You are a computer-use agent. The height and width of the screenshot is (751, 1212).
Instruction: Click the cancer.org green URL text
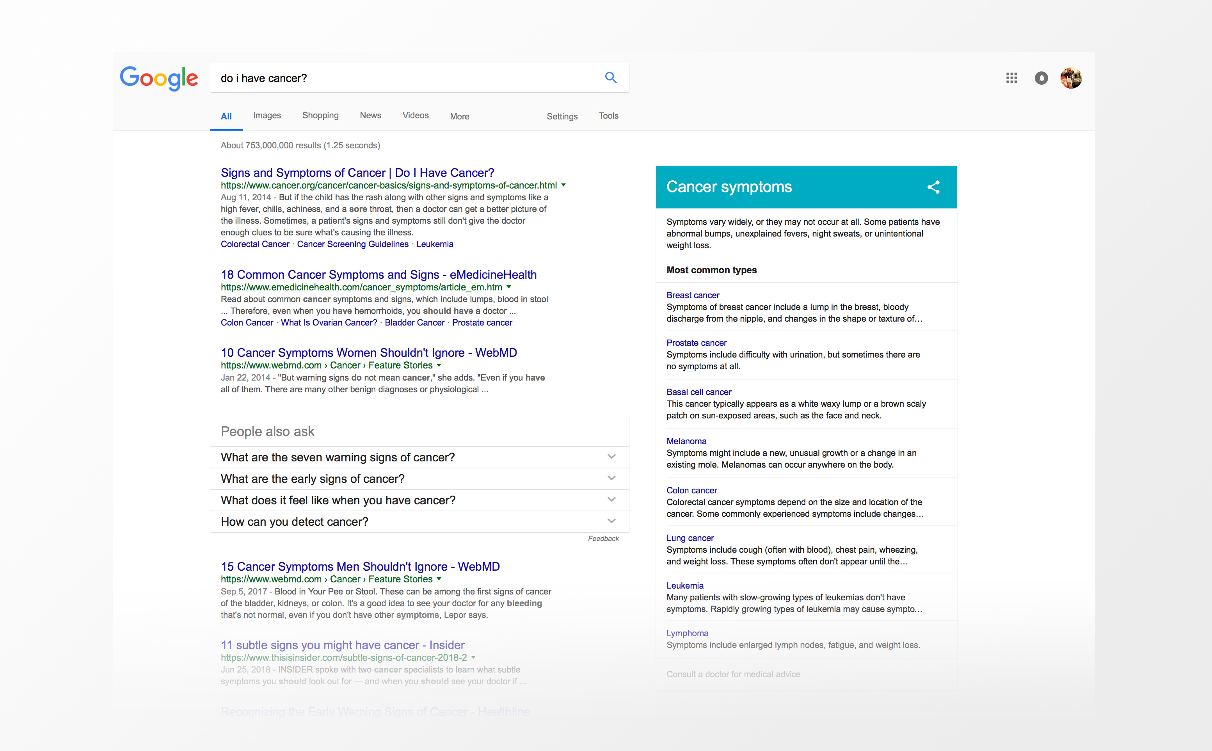(389, 185)
